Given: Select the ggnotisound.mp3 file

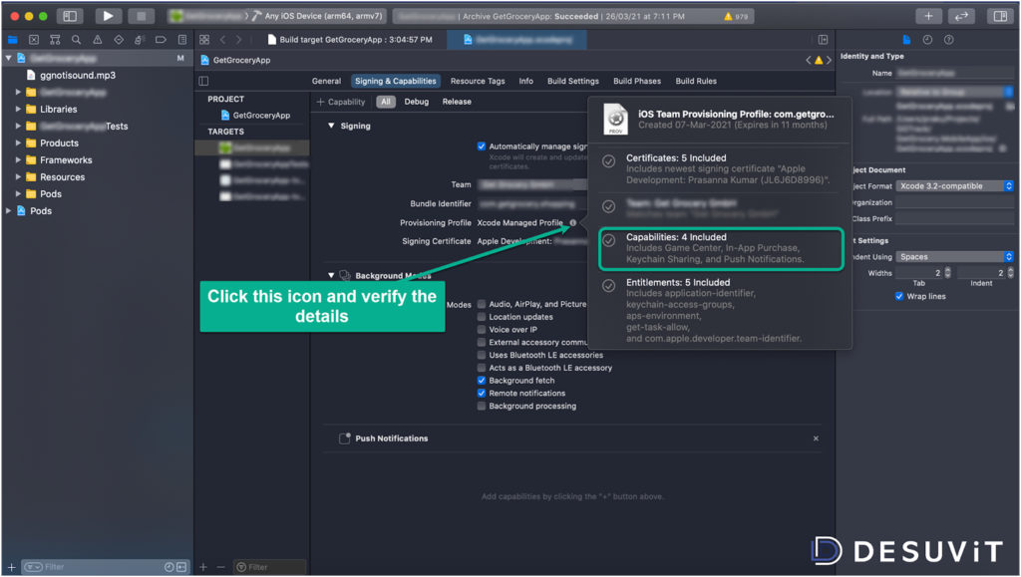Looking at the screenshot, I should pos(71,76).
